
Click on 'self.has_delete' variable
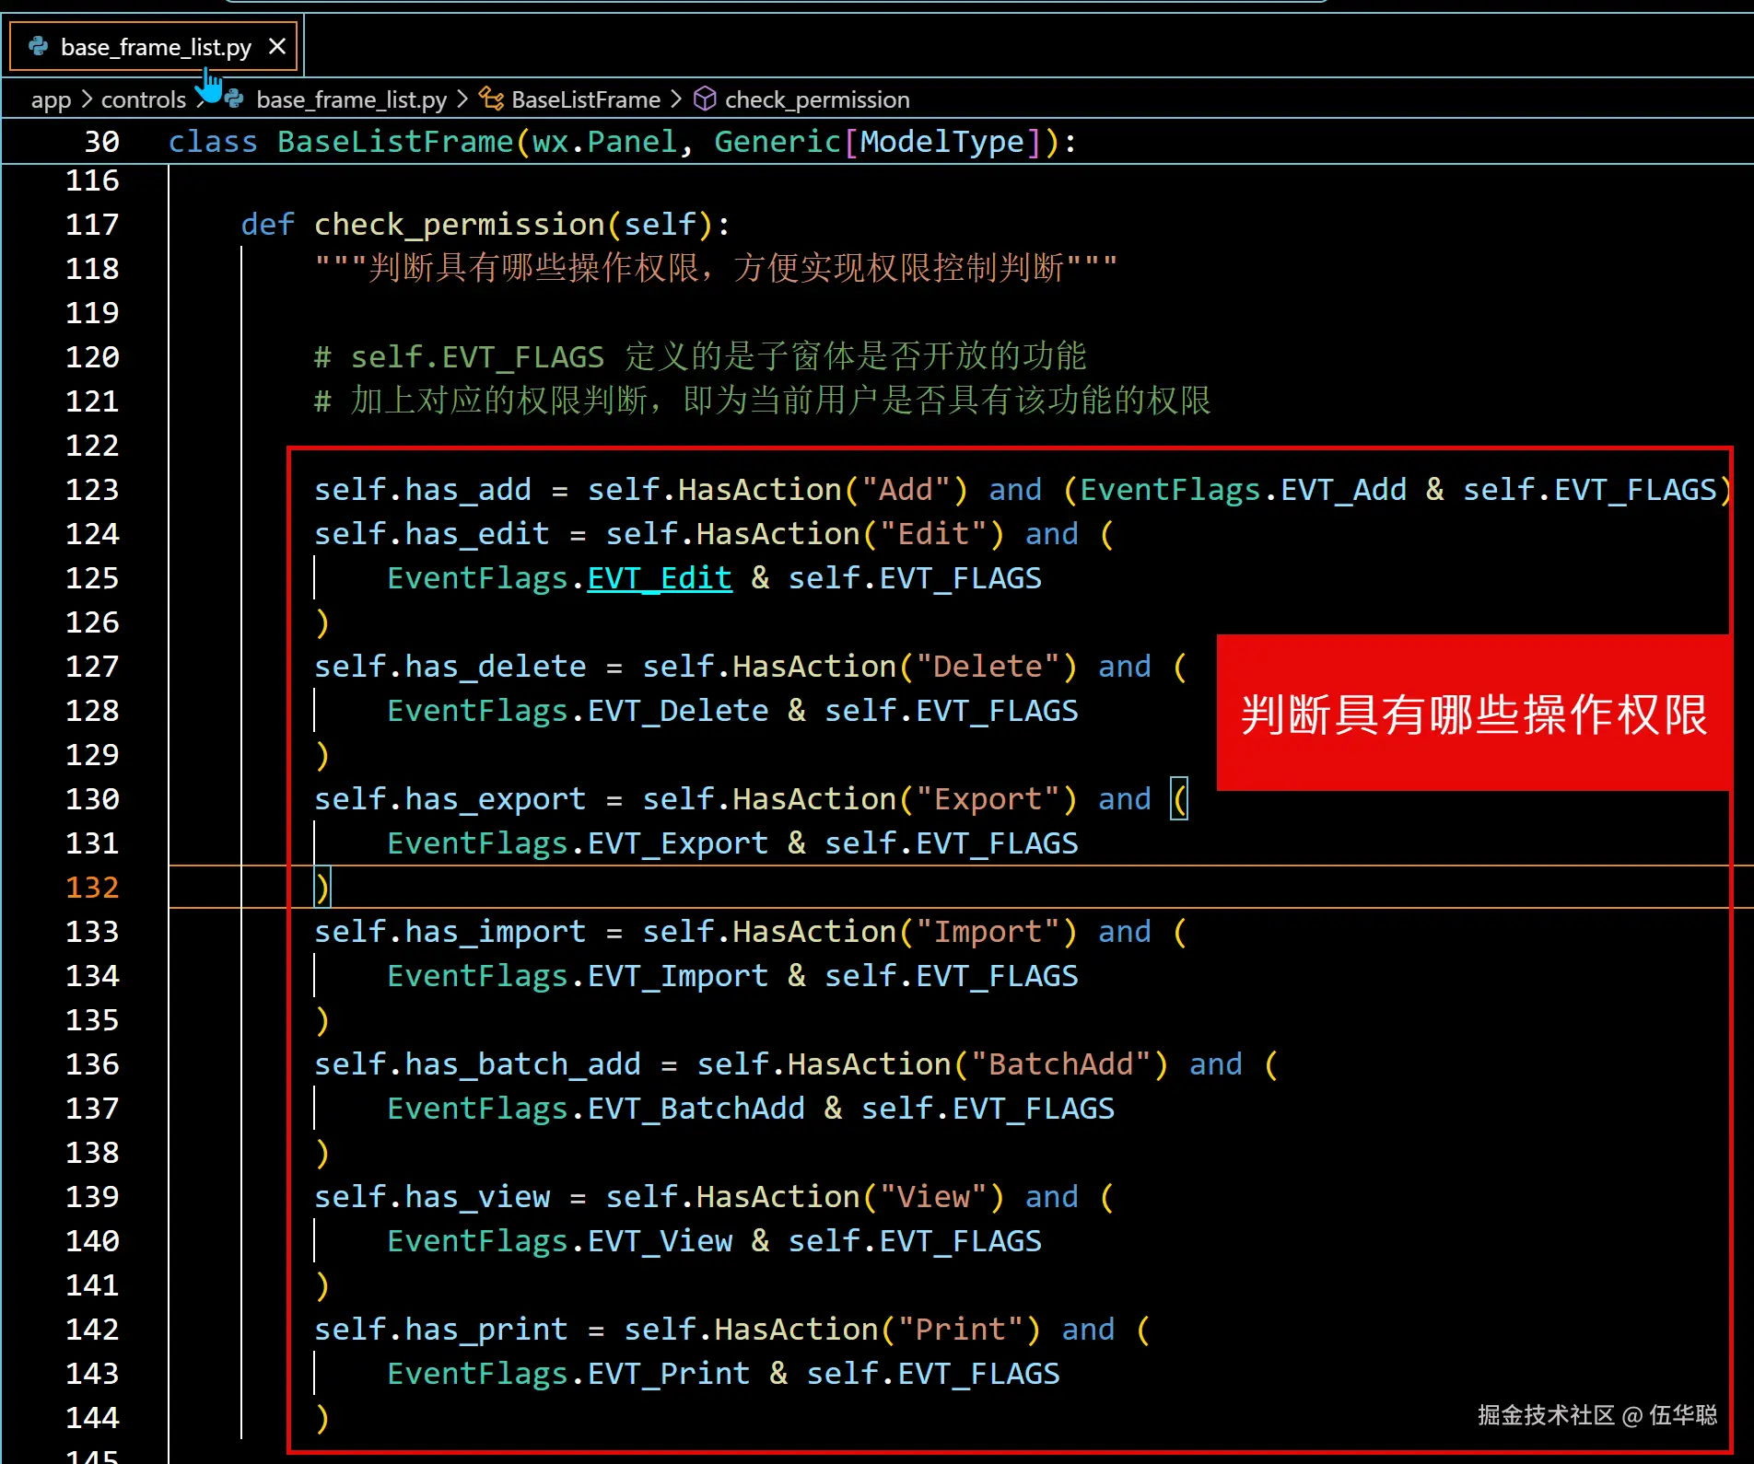click(x=450, y=667)
